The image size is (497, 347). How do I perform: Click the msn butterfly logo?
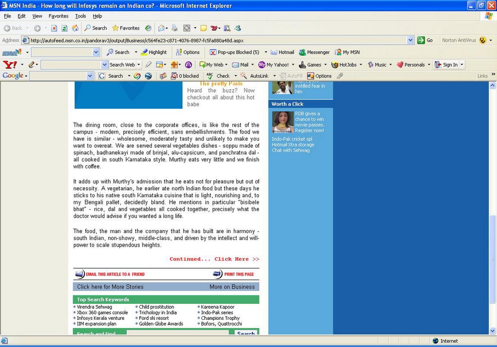12,52
